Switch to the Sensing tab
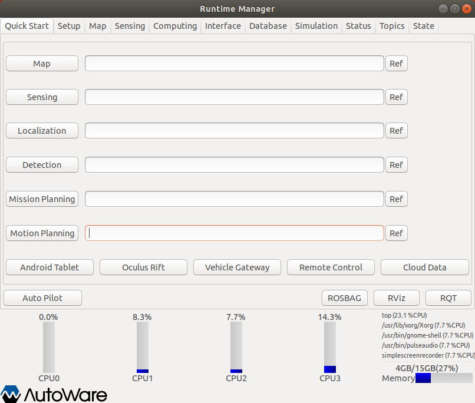The width and height of the screenshot is (475, 403). (x=130, y=26)
